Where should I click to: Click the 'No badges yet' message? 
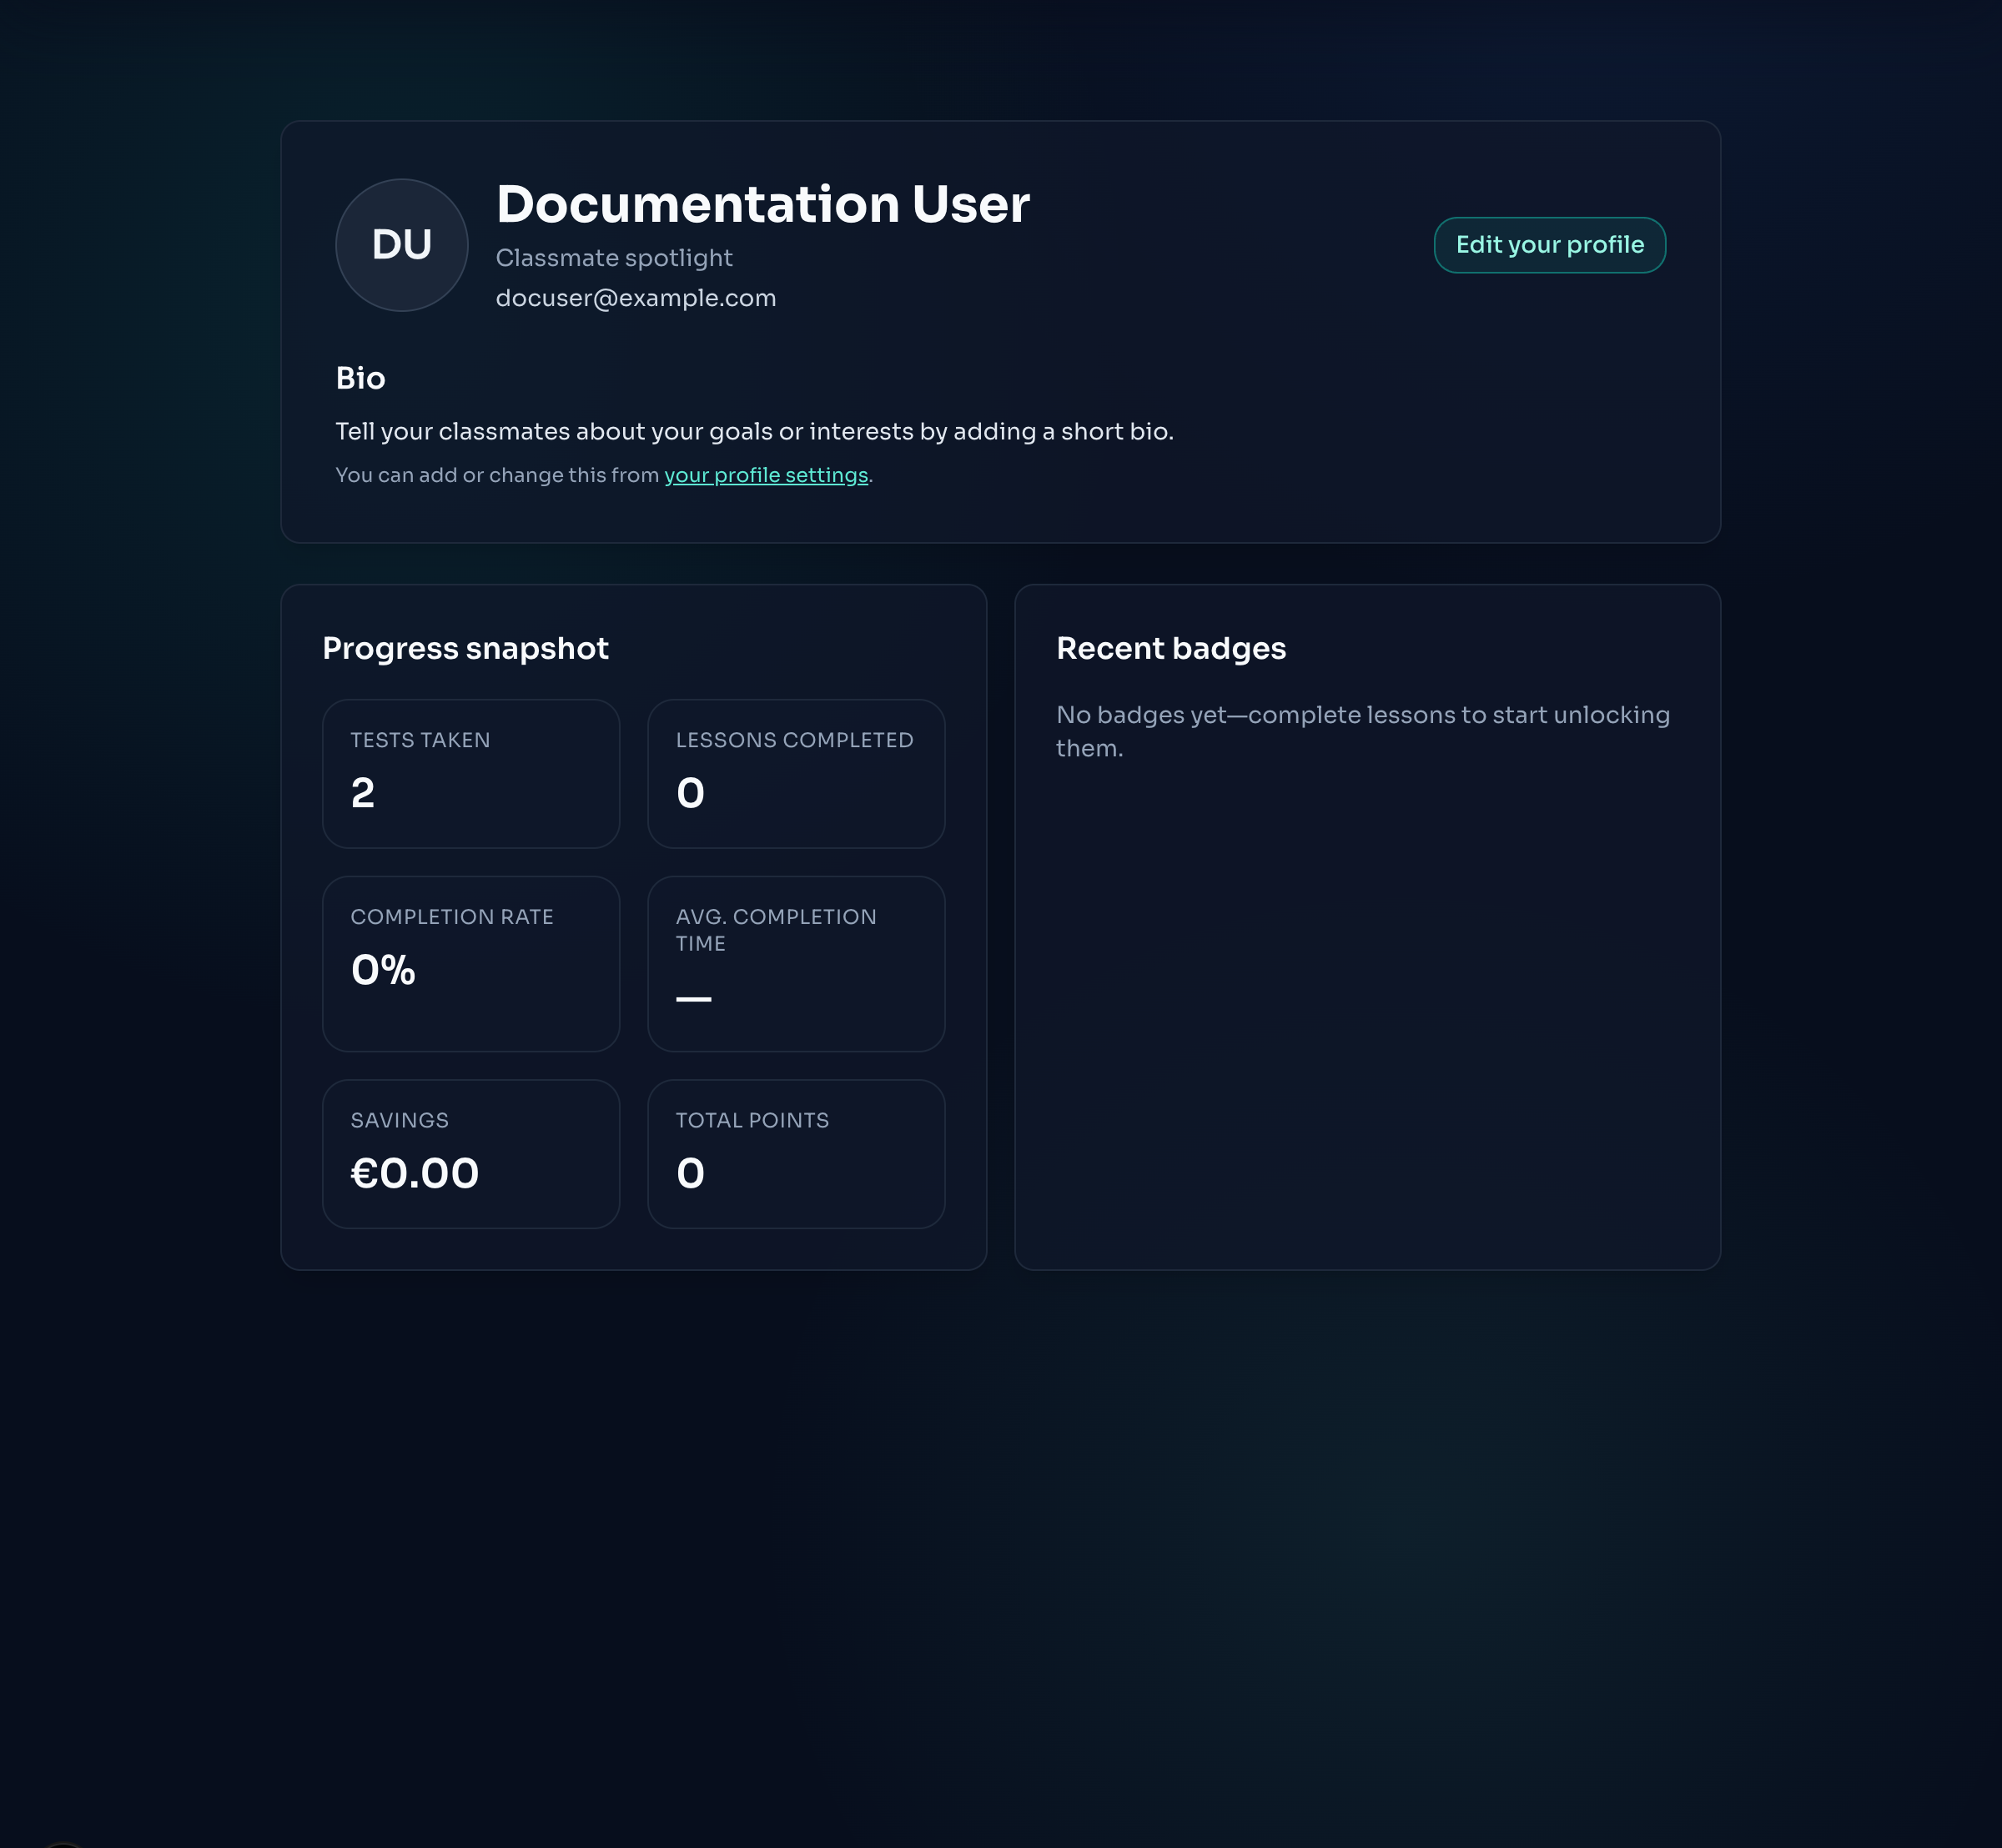[x=1361, y=731]
